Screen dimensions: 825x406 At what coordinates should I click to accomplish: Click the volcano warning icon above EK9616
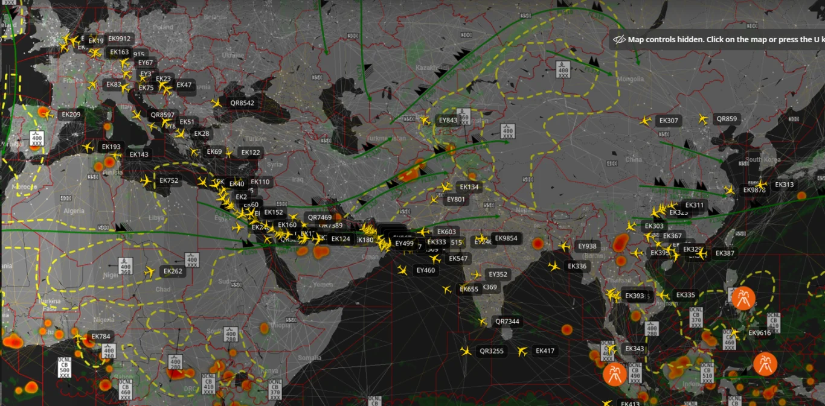coord(743,299)
